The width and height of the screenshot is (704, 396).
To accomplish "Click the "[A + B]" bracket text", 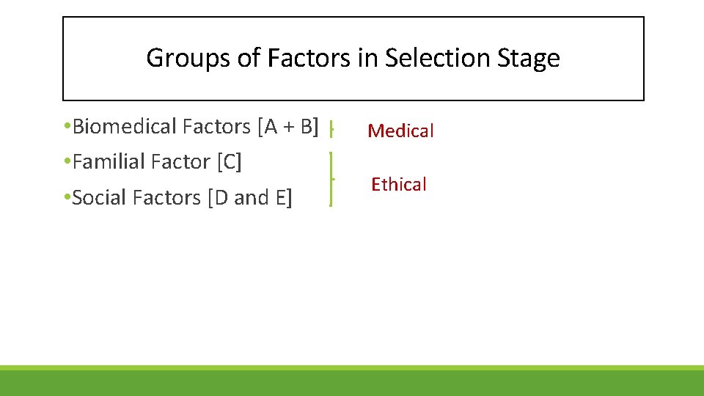I will pyautogui.click(x=288, y=127).
